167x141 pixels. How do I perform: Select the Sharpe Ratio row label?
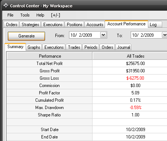tap(49, 115)
